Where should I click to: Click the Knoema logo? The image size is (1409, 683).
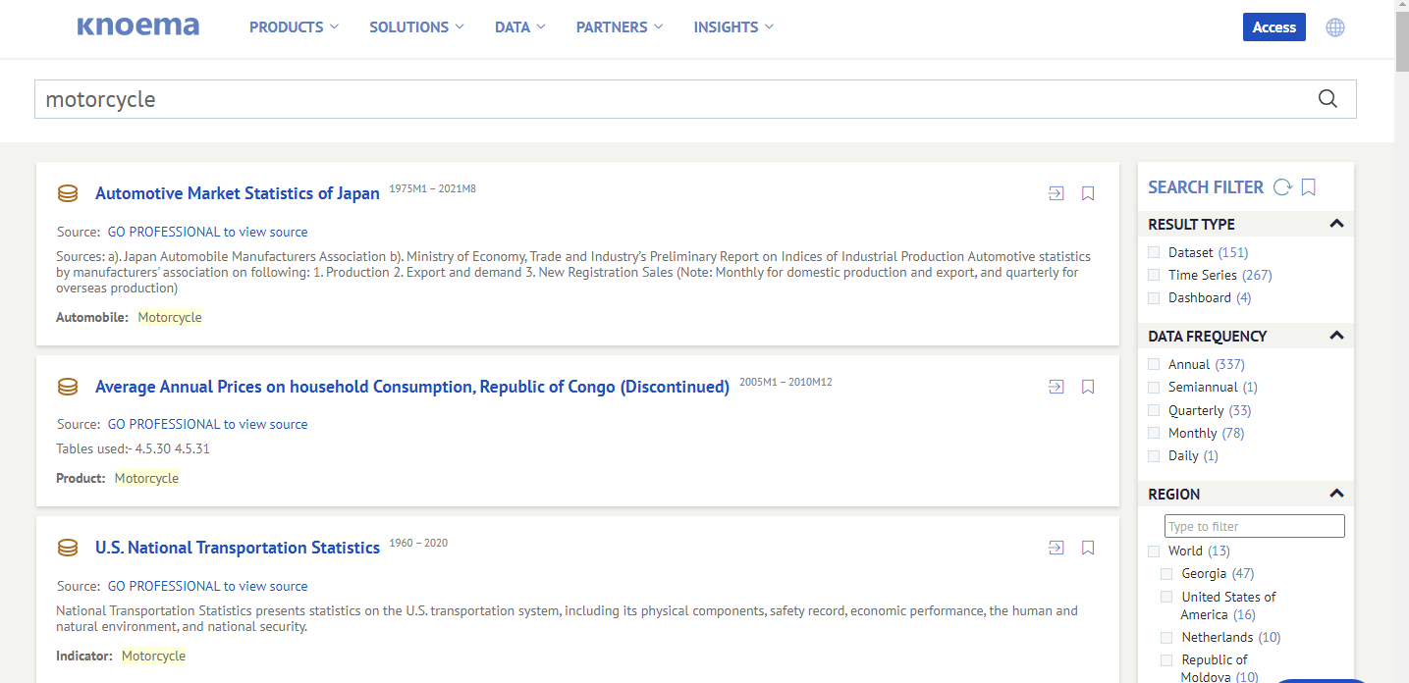[138, 26]
